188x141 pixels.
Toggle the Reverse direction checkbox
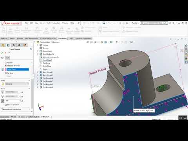[x=6, y=105]
